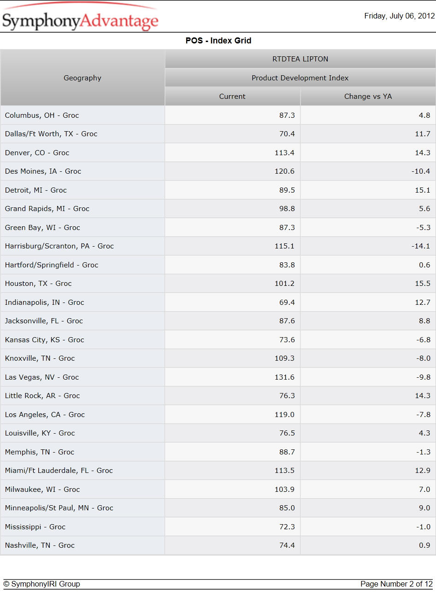Click the Page Number 2 of 12 footer

click(397, 584)
